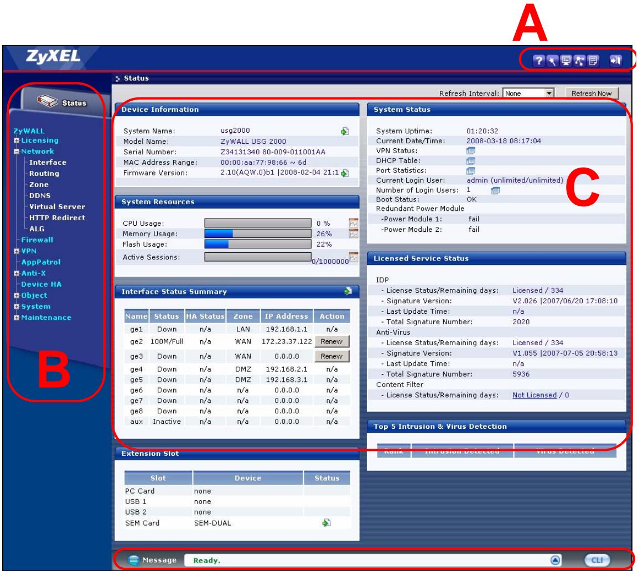
Task: Open the Port Statistics icon
Action: pos(471,170)
